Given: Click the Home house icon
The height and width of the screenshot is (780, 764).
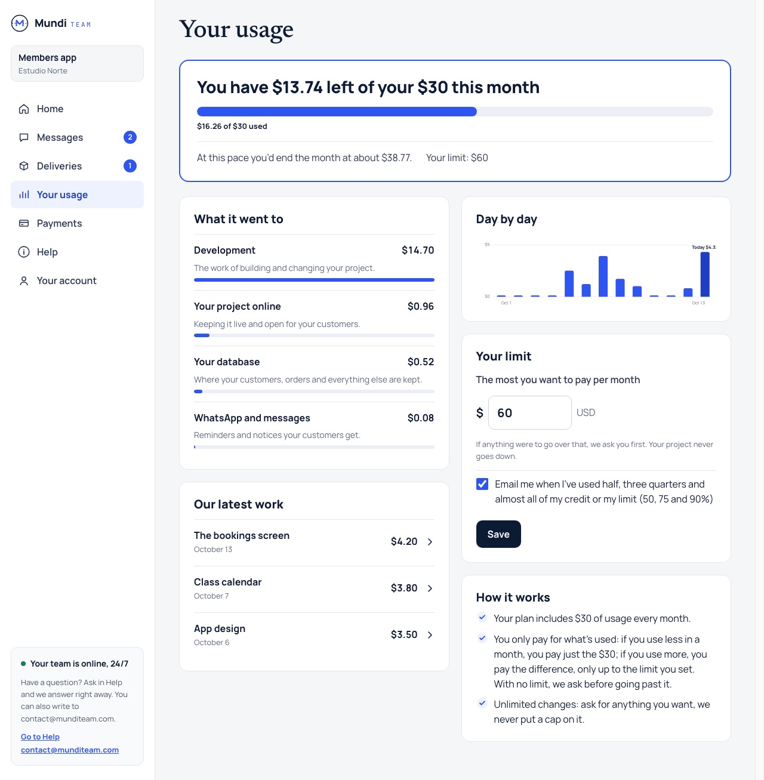Looking at the screenshot, I should coord(24,109).
